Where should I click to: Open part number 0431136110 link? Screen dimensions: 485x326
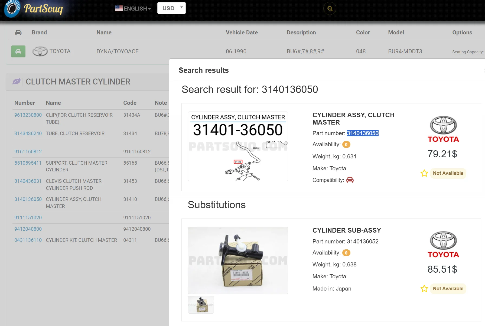click(28, 240)
